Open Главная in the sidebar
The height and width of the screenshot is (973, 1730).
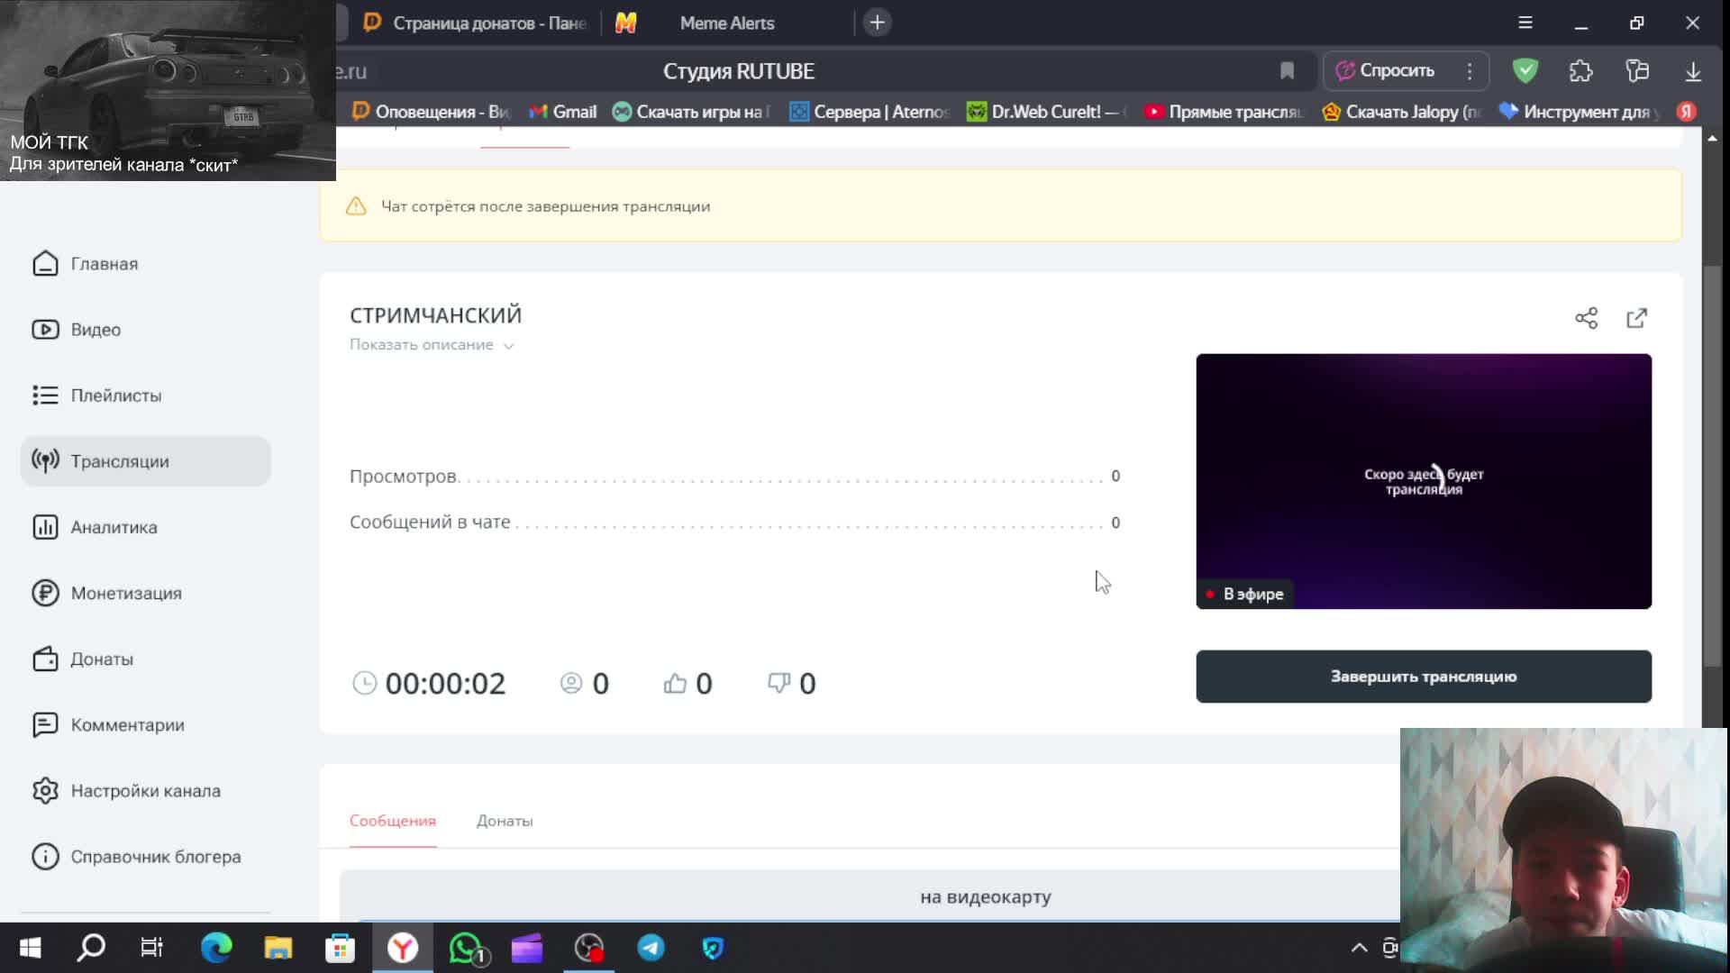tap(104, 264)
